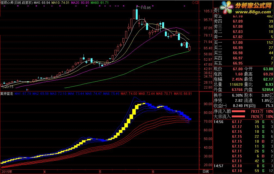The height and width of the screenshot is (174, 274).
Task: Click the 日线 period label at bottom right
Action: click(206, 172)
